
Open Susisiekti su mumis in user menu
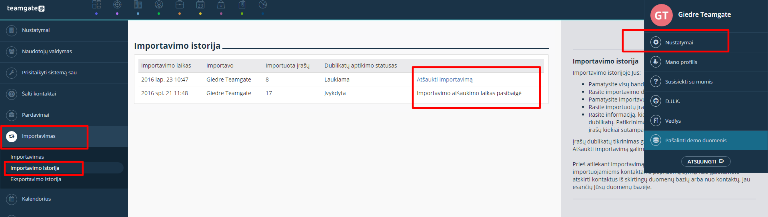pos(706,81)
